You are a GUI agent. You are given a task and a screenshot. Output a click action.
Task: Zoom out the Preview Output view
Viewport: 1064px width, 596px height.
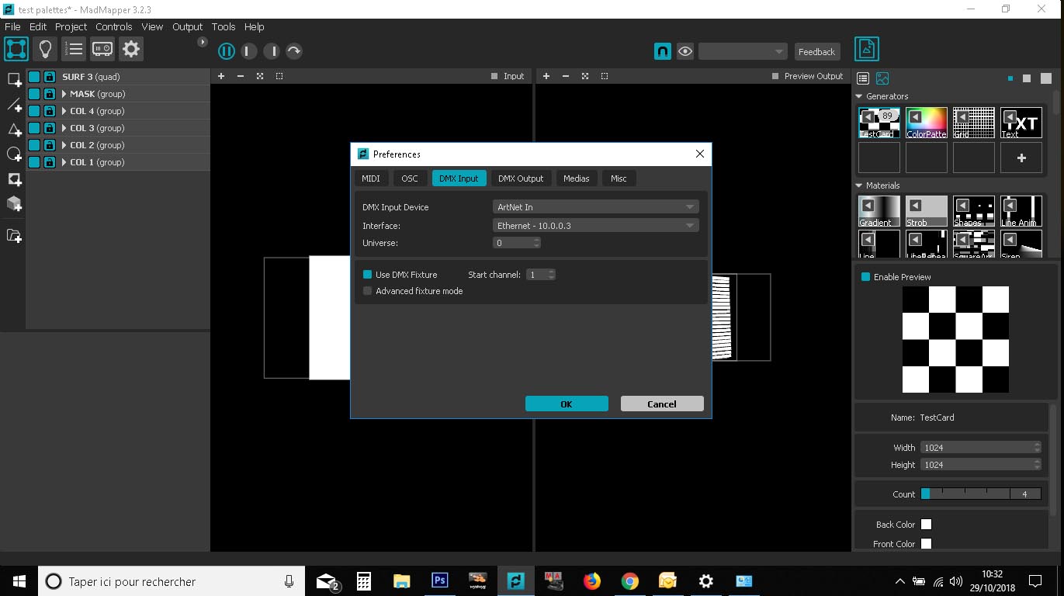pyautogui.click(x=566, y=76)
